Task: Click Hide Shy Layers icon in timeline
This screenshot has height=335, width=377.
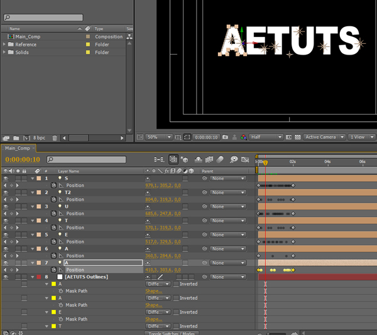Action: [198, 159]
